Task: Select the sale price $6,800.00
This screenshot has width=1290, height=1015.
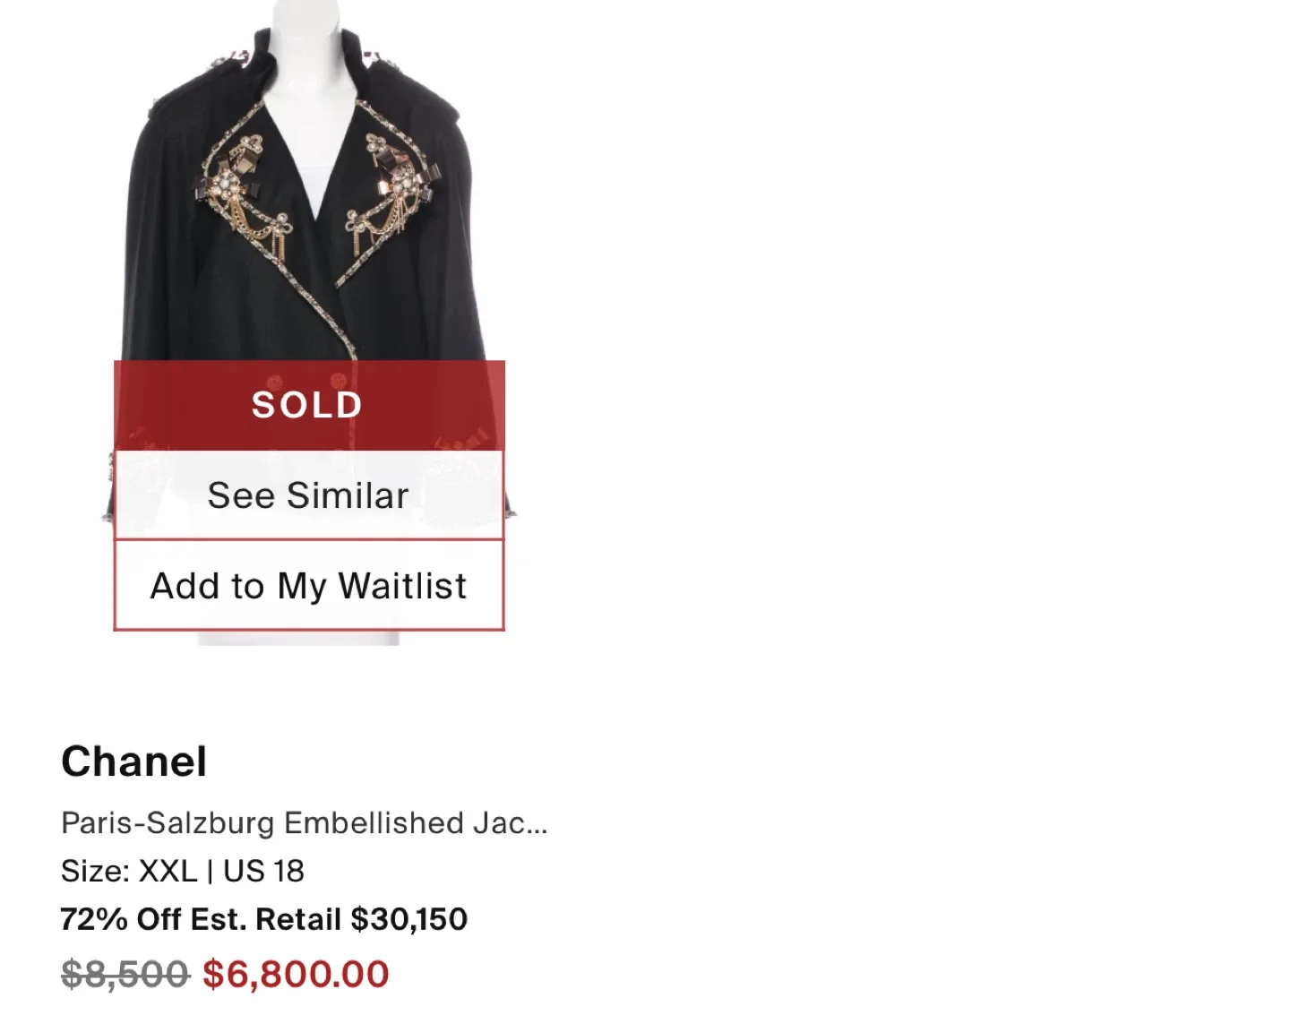Action: 296,974
